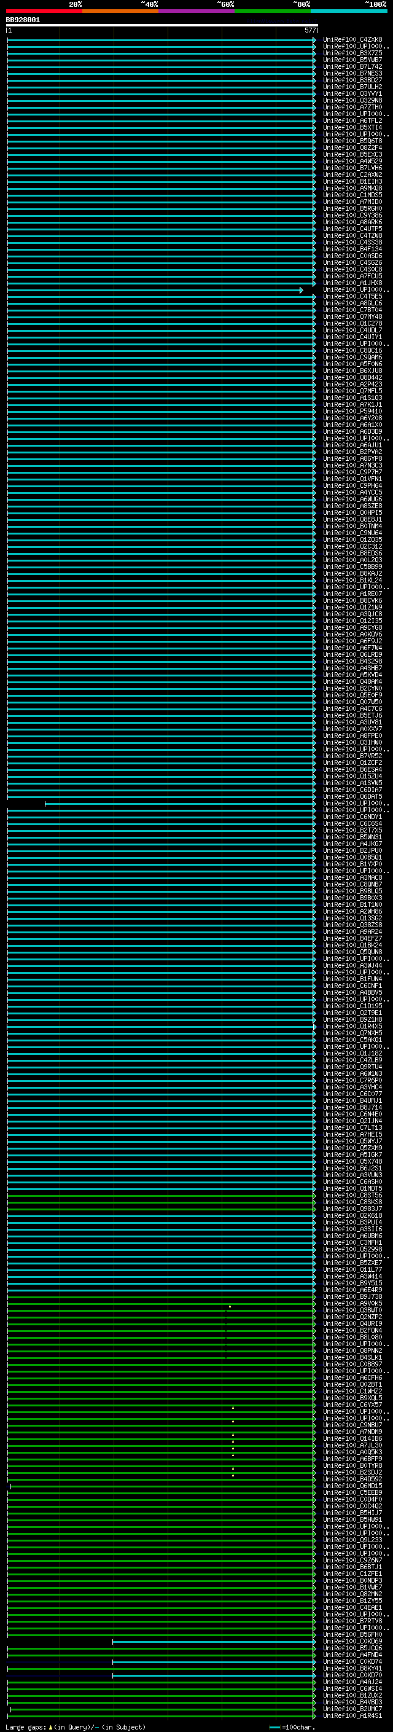
Task: Click the purple ~60% identity legend segment
Action: coord(196,11)
